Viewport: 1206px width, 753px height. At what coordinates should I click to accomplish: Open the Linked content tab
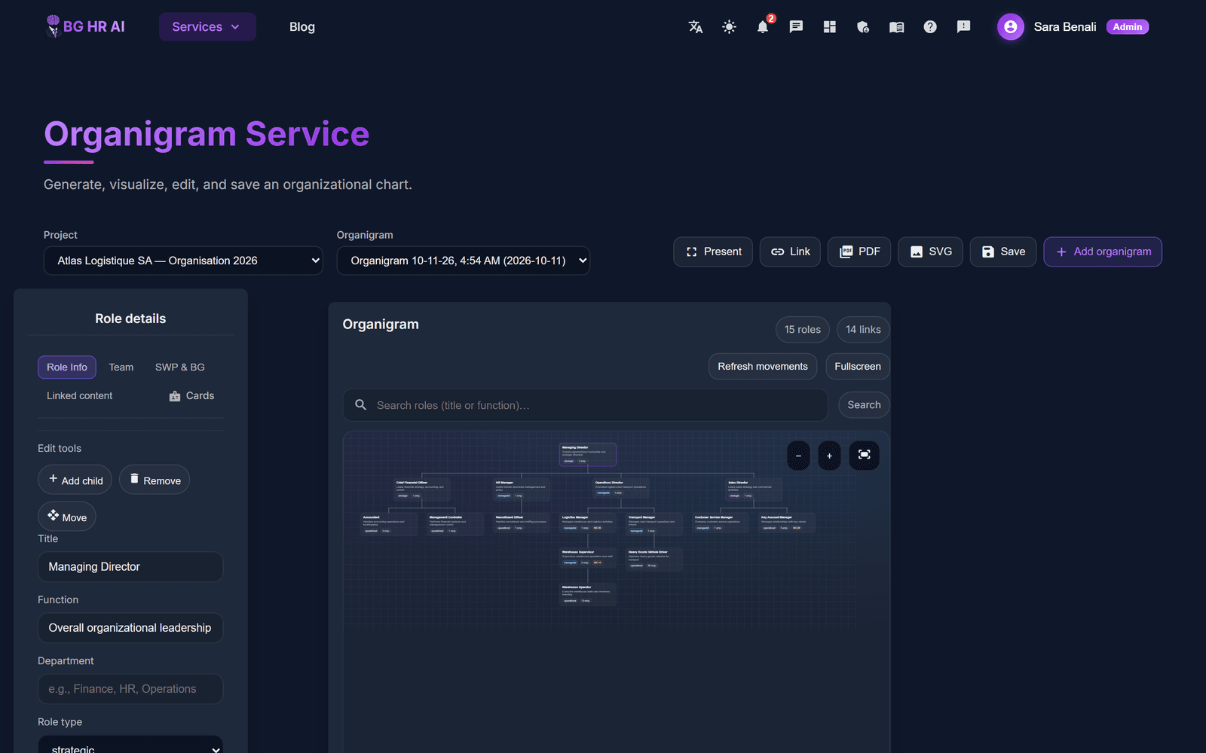pos(80,396)
